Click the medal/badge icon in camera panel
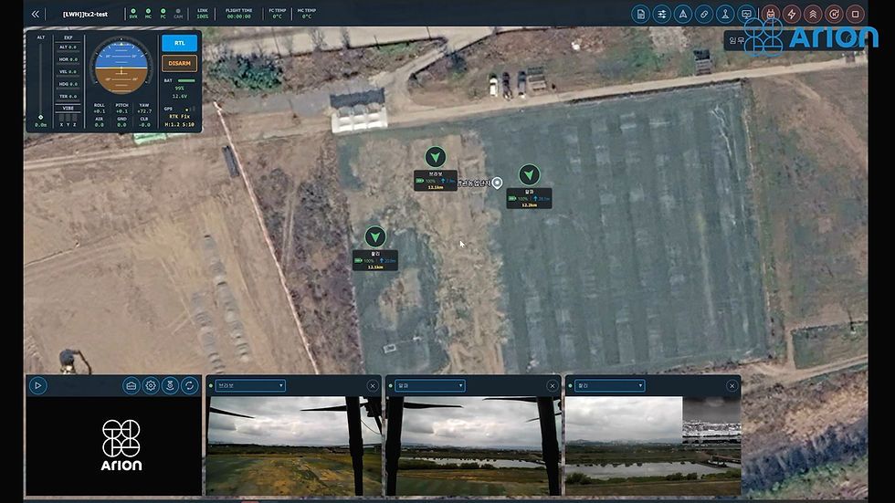The width and height of the screenshot is (895, 503). pos(170,385)
